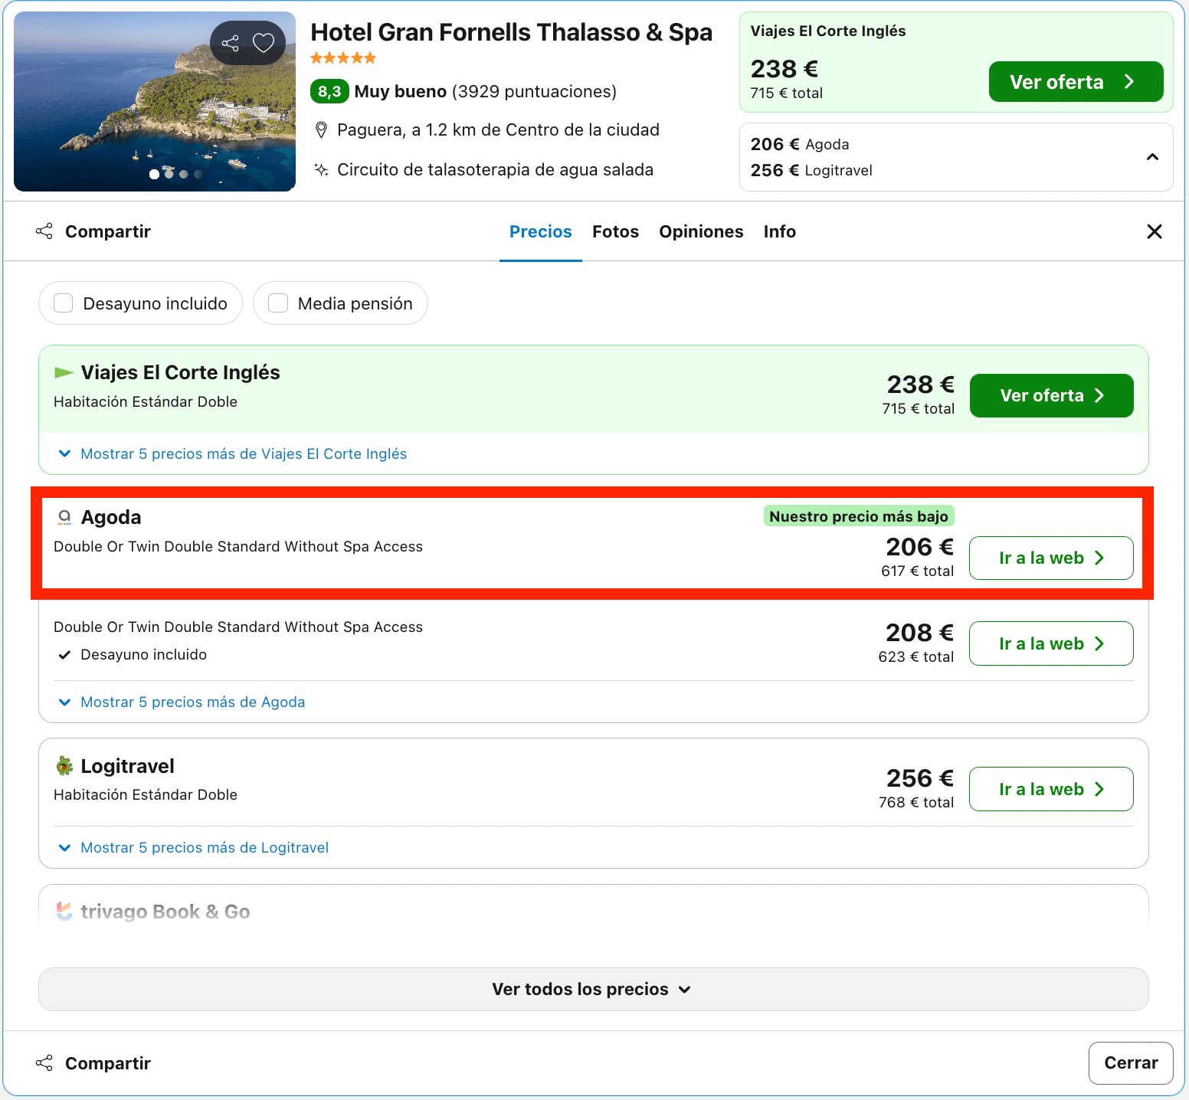Viewport: 1189px width, 1100px height.
Task: Click Paguera distance to city centre text
Action: click(x=498, y=130)
